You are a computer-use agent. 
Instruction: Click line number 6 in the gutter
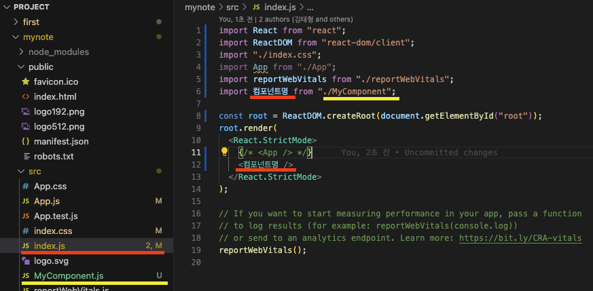tap(198, 92)
